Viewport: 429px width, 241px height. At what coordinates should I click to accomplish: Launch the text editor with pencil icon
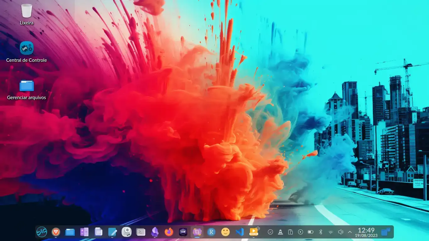tap(112, 232)
